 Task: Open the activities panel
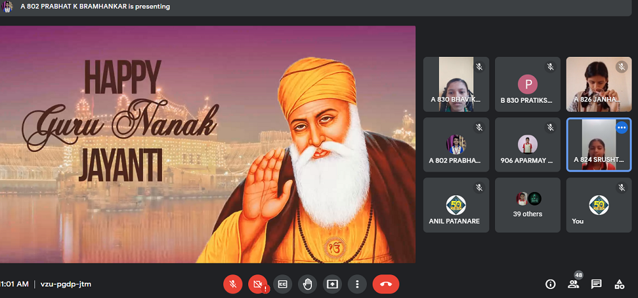point(619,284)
